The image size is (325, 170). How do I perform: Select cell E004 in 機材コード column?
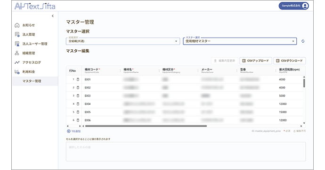click(101, 104)
